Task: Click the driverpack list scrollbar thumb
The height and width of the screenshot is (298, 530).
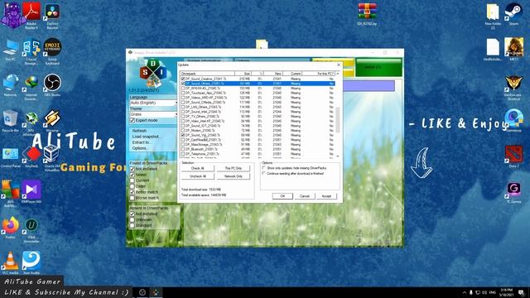Action: coord(338,120)
